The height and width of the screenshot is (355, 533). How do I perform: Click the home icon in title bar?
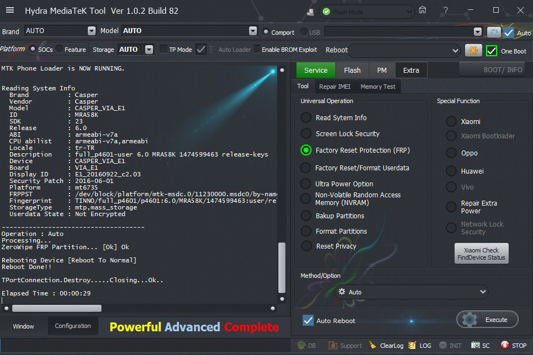point(423,10)
